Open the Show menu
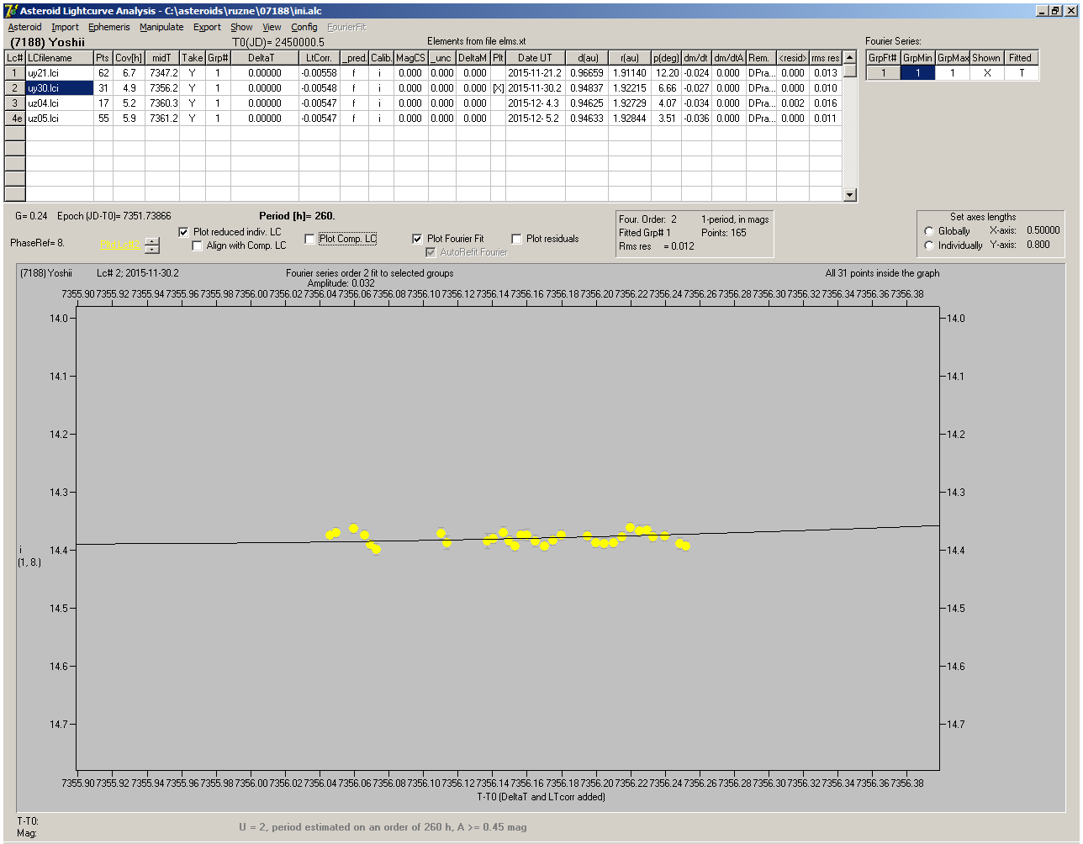Image resolution: width=1083 pixels, height=844 pixels. pyautogui.click(x=241, y=27)
